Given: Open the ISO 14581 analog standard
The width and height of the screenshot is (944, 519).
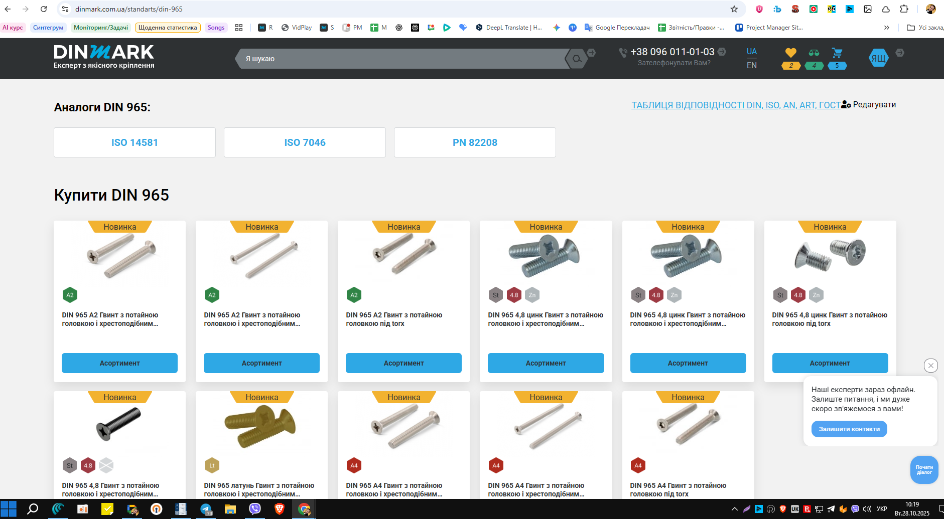Looking at the screenshot, I should click(x=134, y=142).
